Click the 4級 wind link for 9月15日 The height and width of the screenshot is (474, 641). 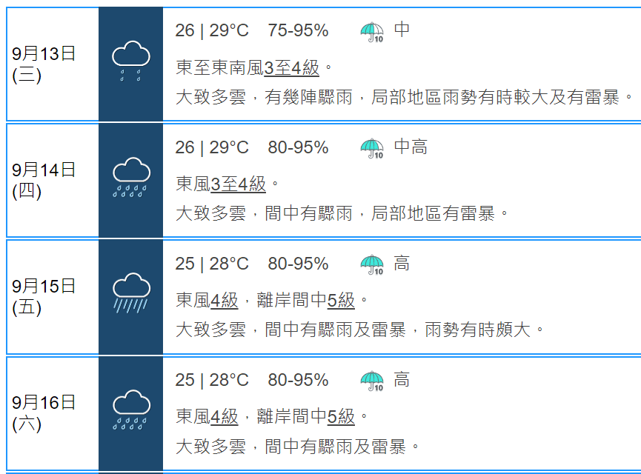click(224, 301)
